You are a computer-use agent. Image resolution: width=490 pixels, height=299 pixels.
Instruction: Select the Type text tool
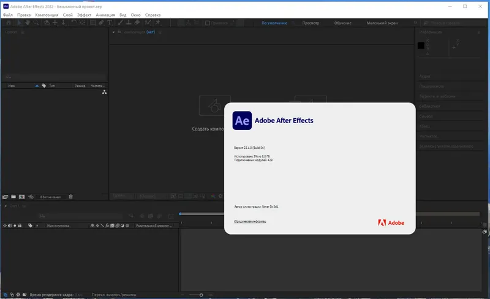point(110,23)
